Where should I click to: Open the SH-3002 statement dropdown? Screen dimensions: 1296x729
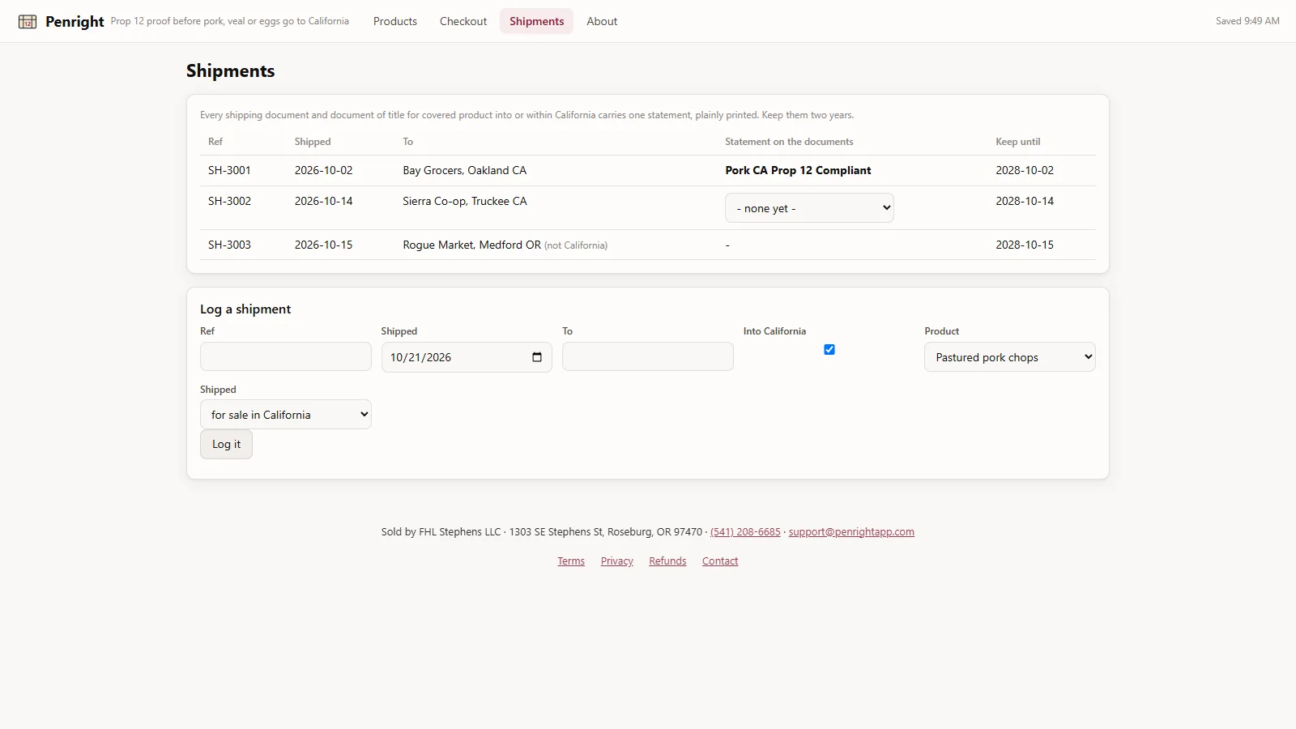809,208
